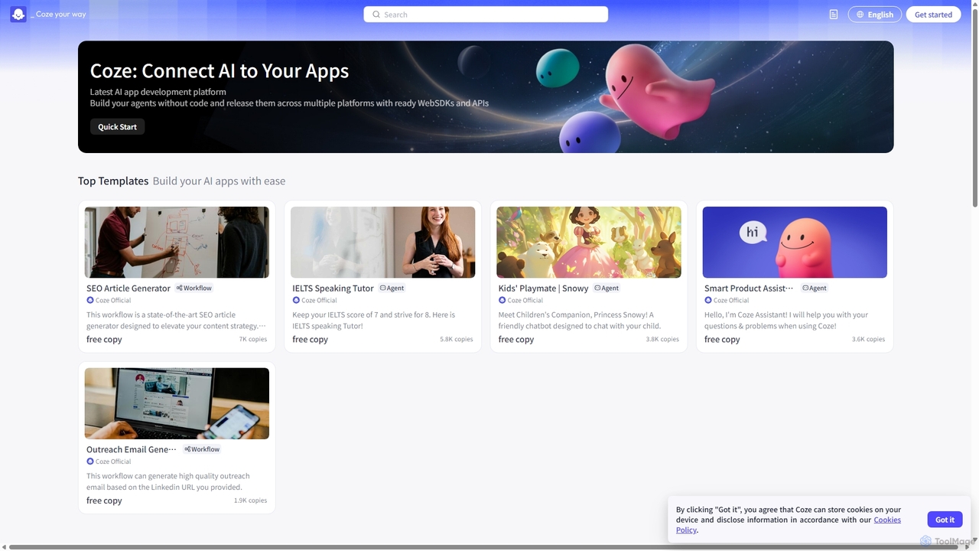Accept cookies with Got it button
Viewport: 979px width, 551px height.
(x=945, y=520)
